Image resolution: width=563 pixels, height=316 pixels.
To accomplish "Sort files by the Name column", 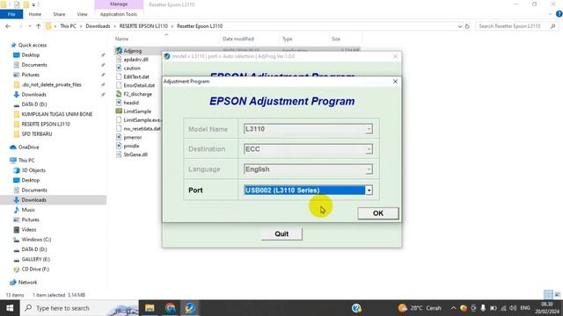I will [121, 39].
